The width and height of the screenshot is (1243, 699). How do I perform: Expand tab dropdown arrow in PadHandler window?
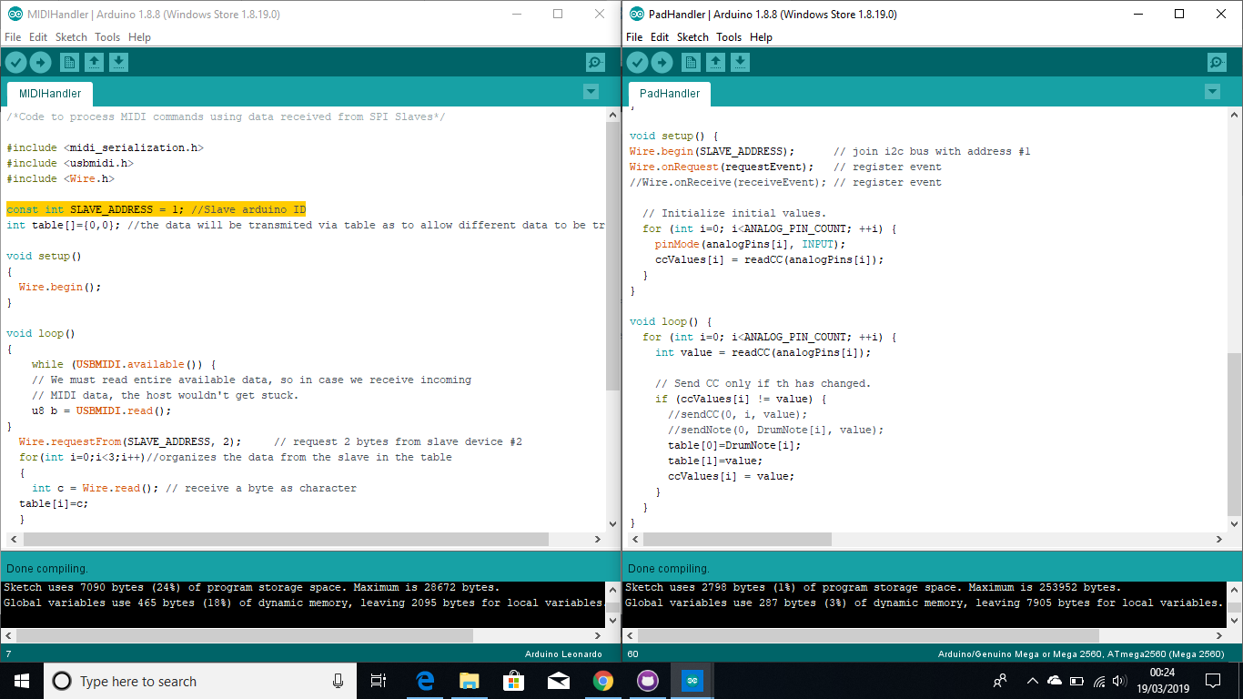click(x=1212, y=92)
